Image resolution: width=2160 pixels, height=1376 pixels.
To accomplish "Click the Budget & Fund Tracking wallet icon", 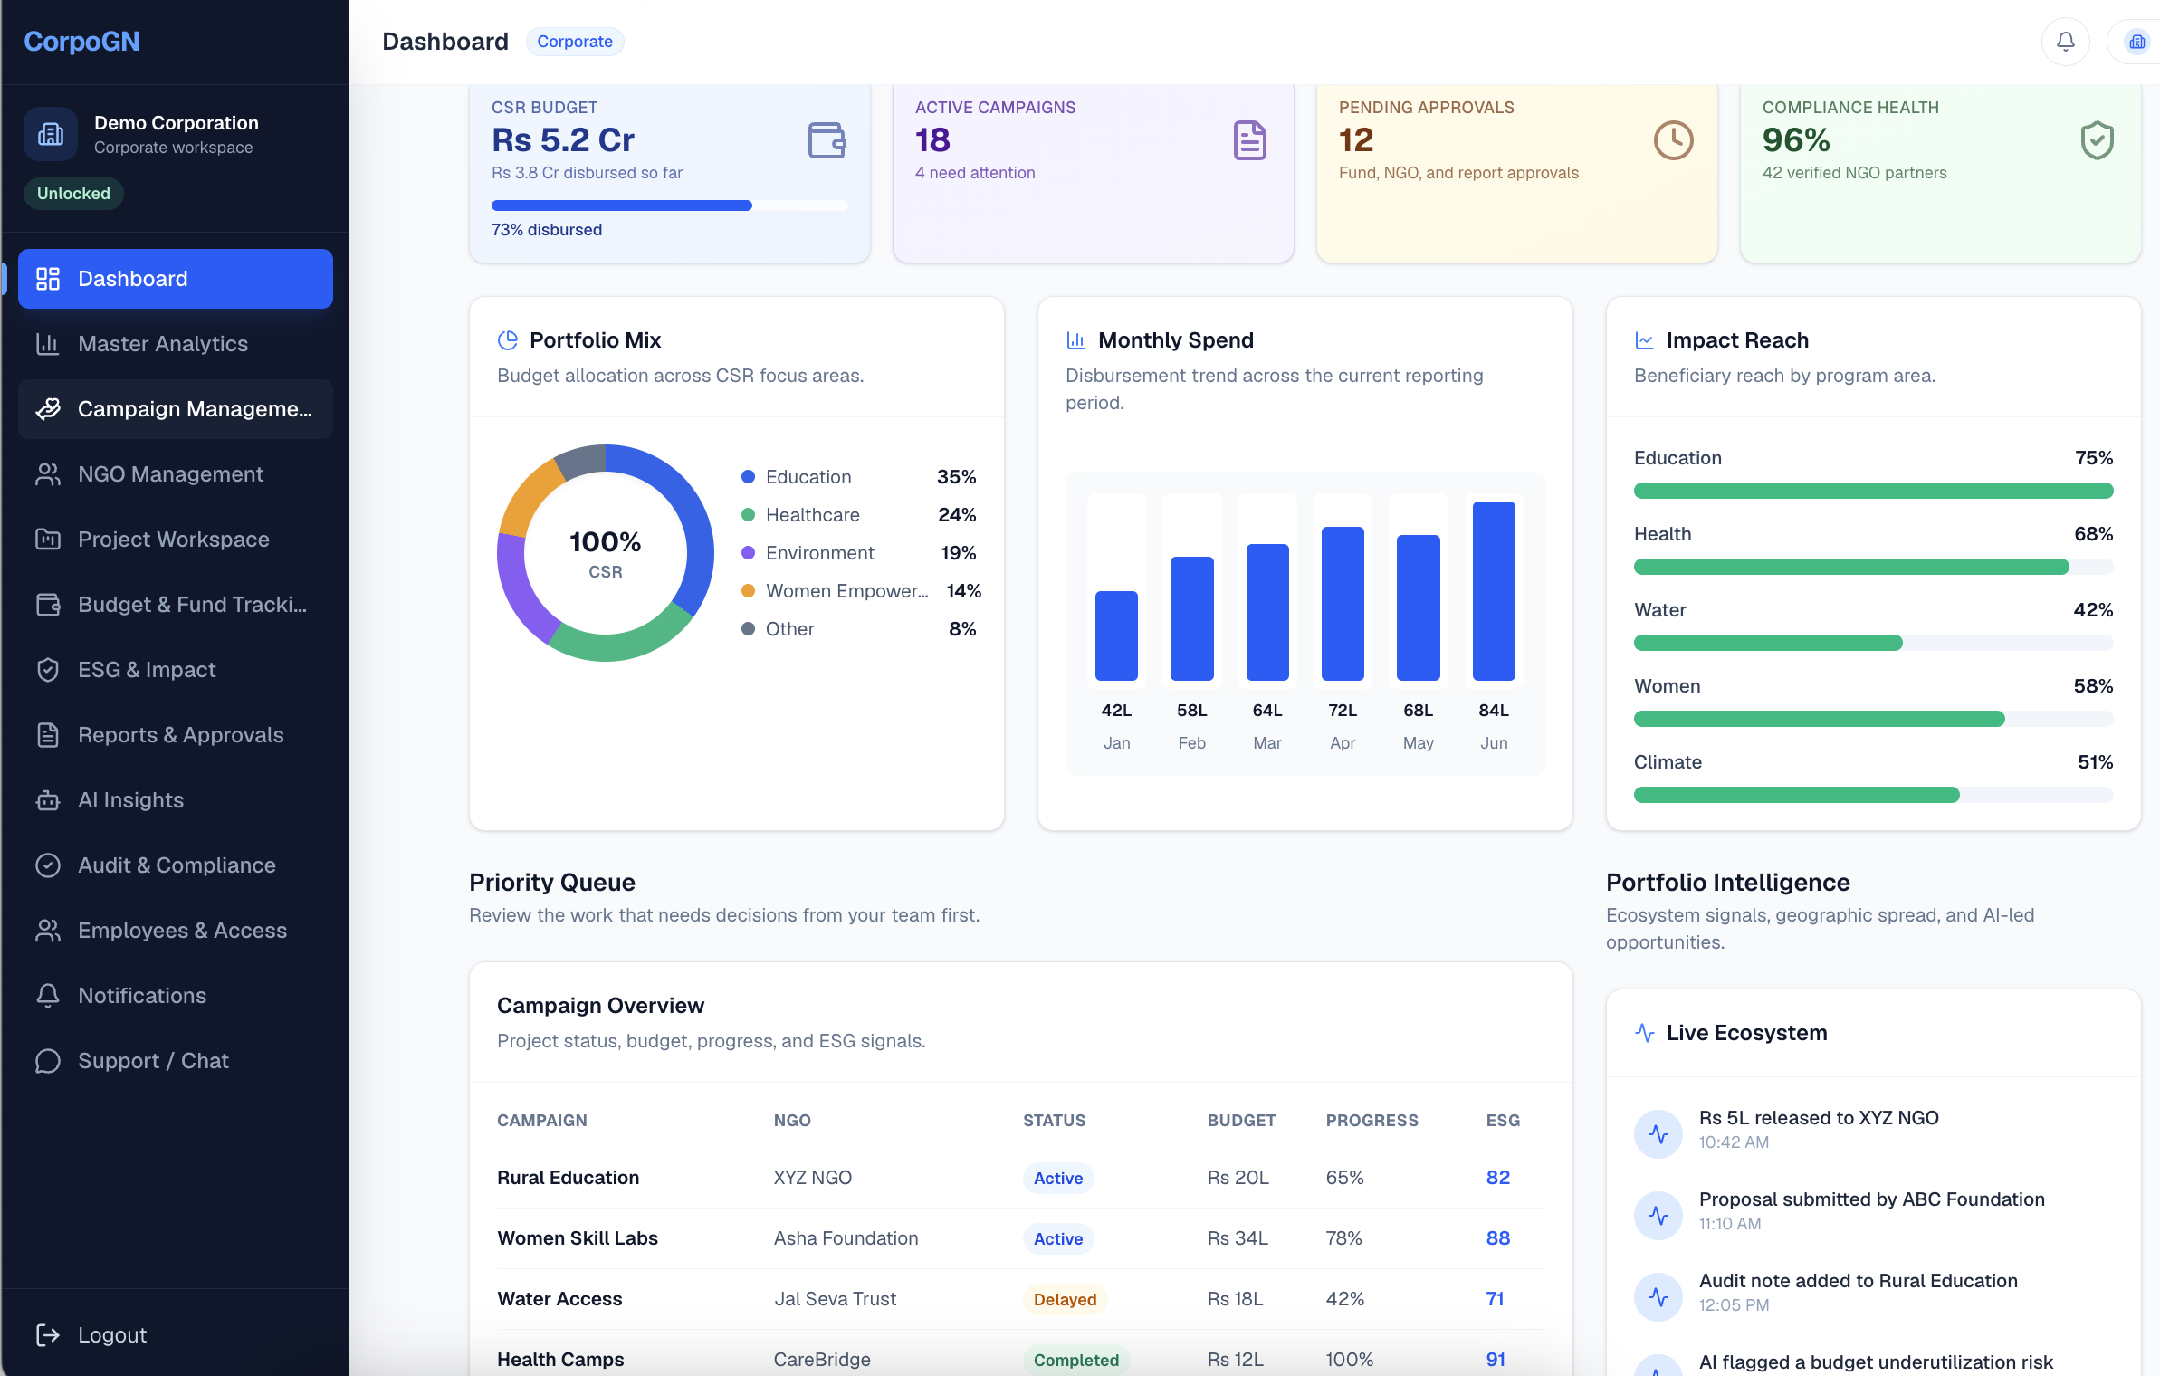I will coord(48,605).
